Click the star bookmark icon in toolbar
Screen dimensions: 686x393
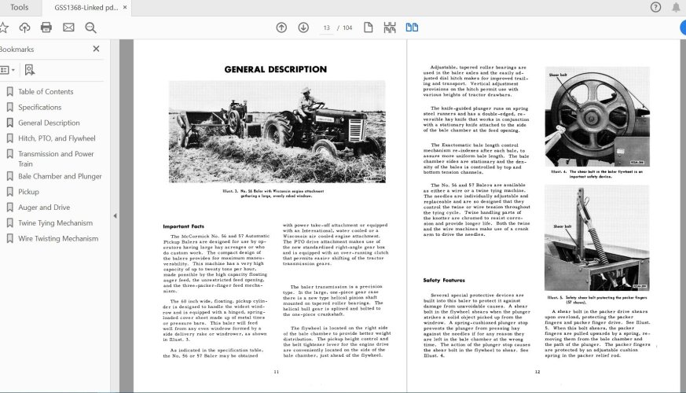3,28
